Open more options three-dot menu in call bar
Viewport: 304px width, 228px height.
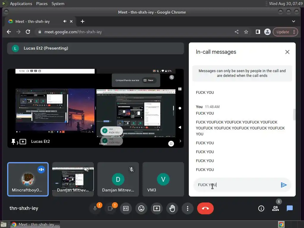[x=188, y=208]
